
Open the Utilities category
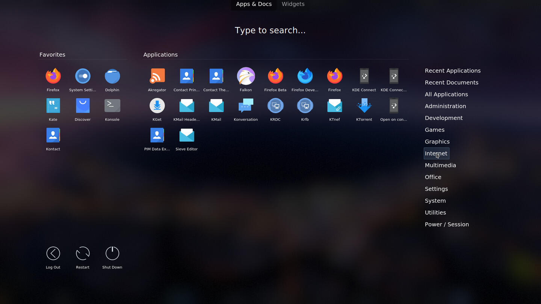pos(435,212)
